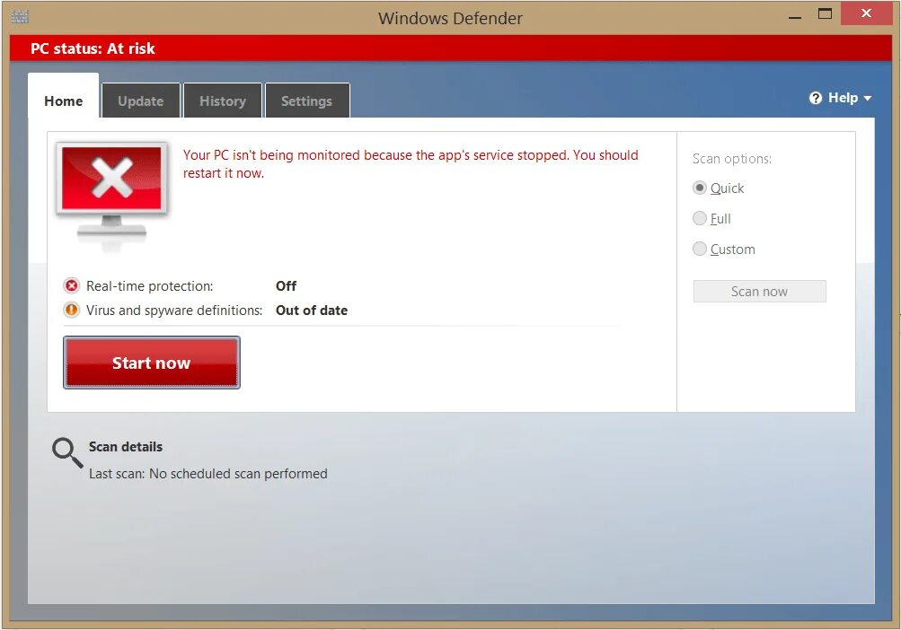Open the Update tab
Image resolution: width=901 pixels, height=630 pixels.
(141, 101)
